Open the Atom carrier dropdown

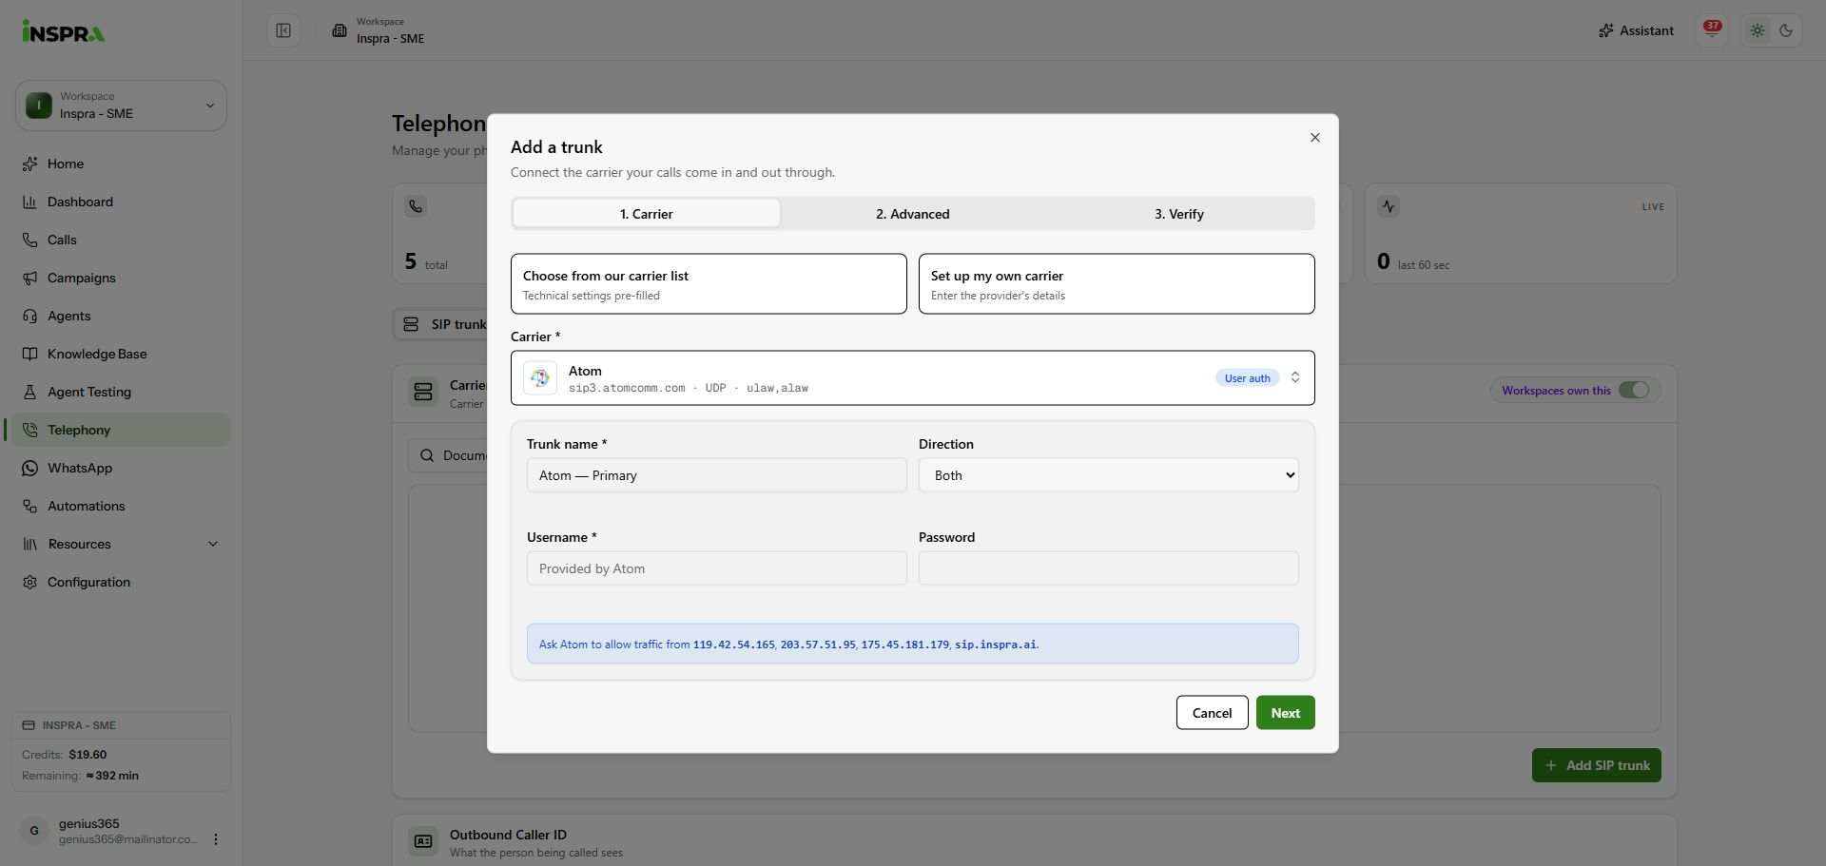pyautogui.click(x=912, y=378)
